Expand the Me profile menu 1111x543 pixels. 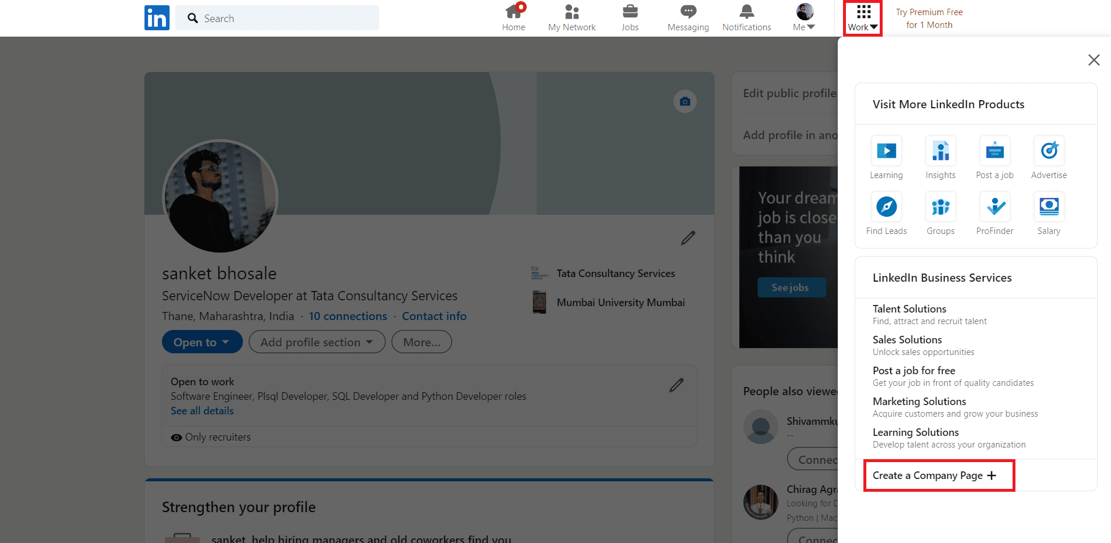click(x=805, y=17)
